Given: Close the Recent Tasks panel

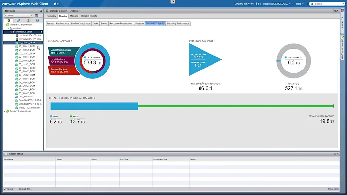Looking at the screenshot, I should (338, 154).
